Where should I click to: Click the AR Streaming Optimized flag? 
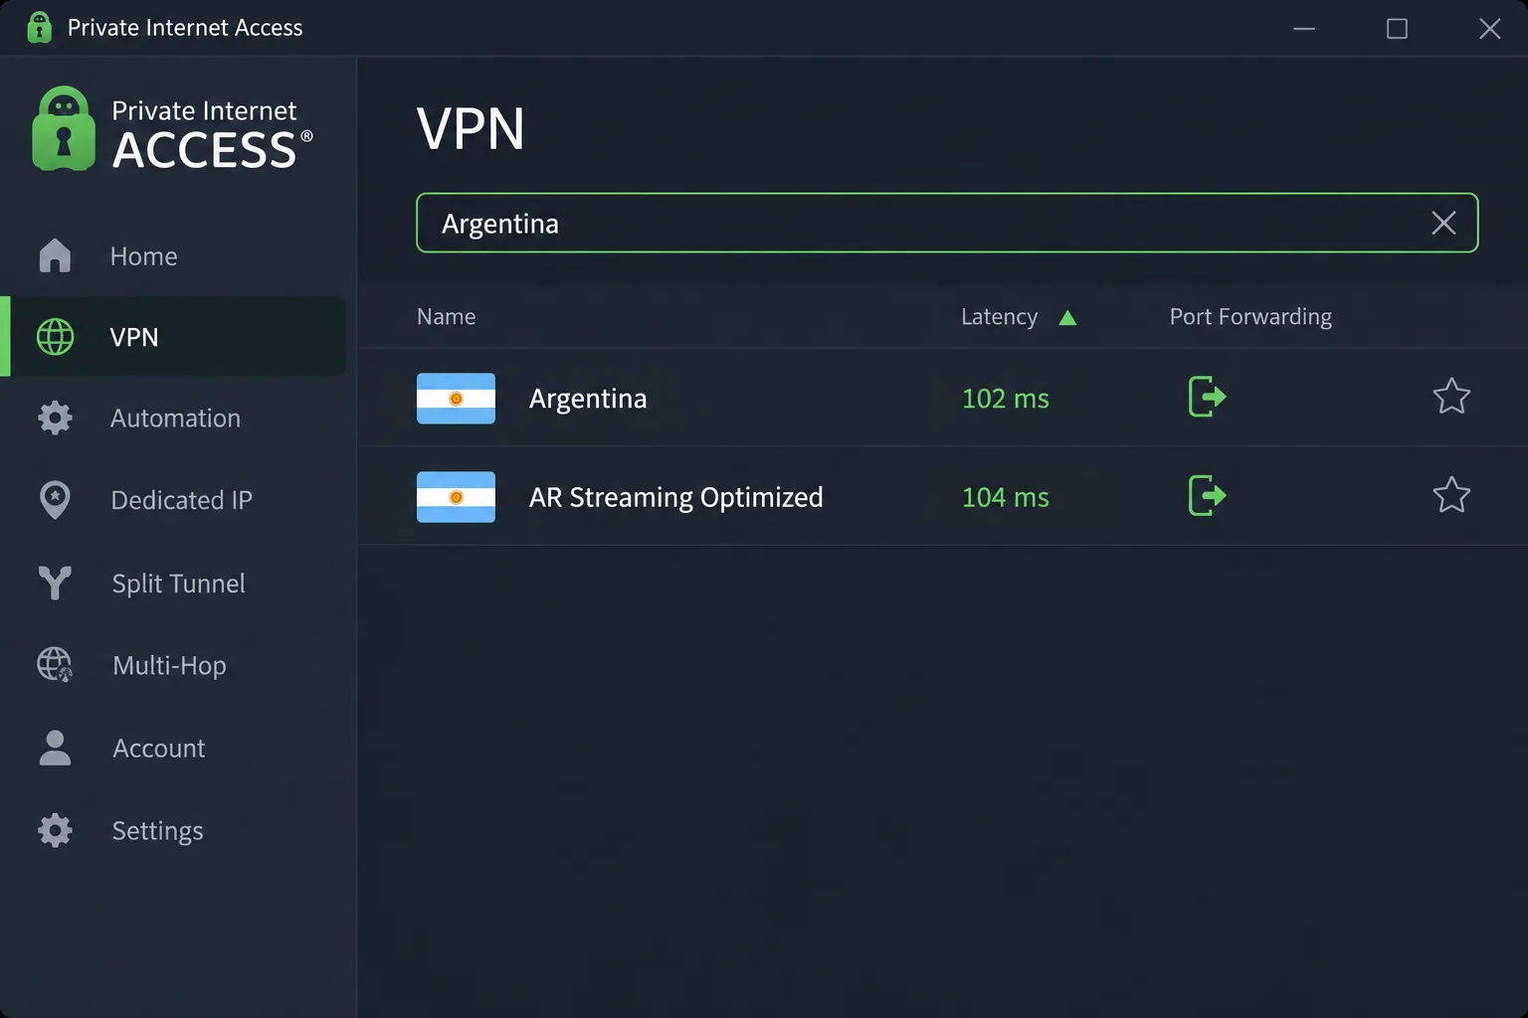tap(456, 496)
